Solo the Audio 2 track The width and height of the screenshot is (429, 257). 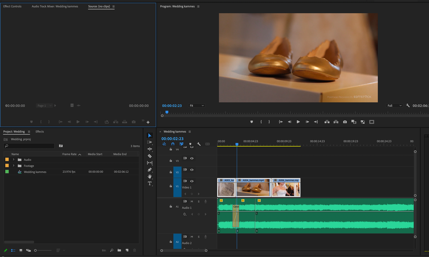point(198,237)
